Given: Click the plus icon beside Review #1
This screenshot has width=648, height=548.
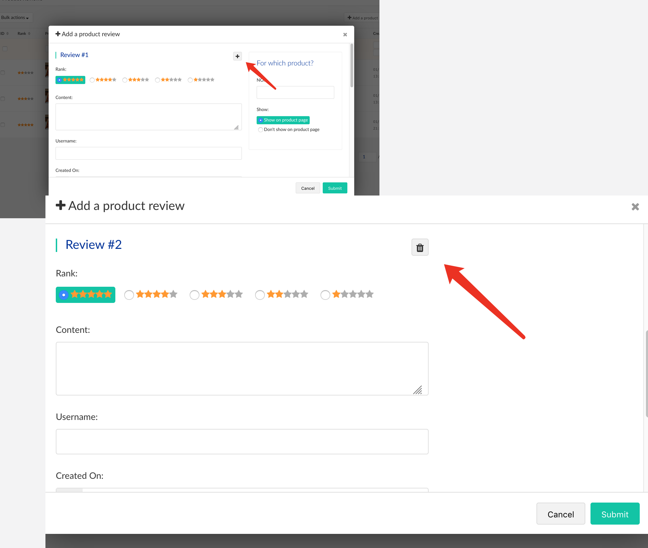Looking at the screenshot, I should 237,56.
